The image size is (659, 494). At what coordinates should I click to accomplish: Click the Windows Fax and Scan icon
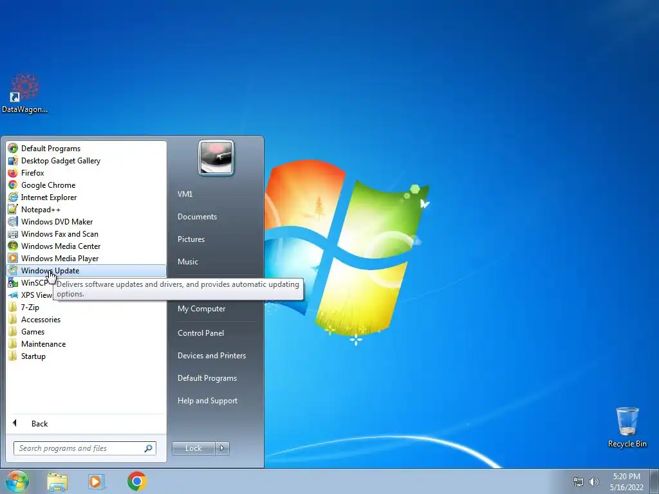coord(13,234)
